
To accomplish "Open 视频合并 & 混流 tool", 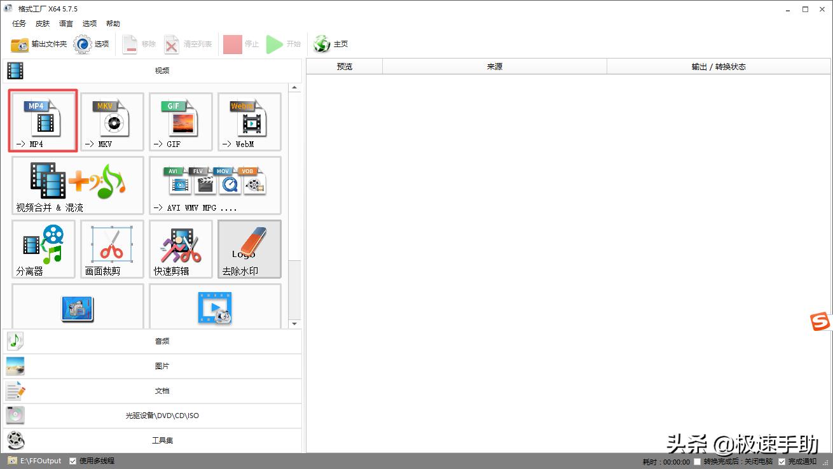I will pos(78,185).
